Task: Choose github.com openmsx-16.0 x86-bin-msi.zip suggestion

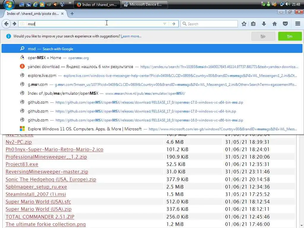Action: 152,120
